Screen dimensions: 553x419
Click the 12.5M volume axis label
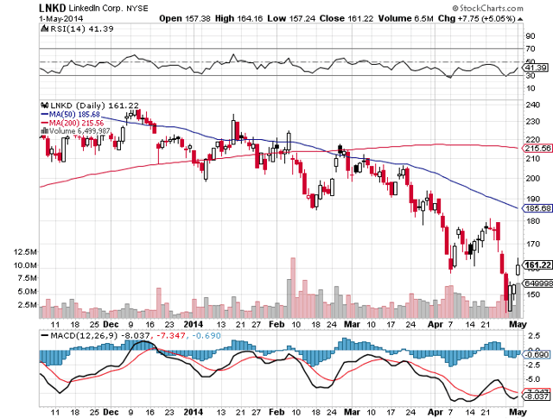click(25, 251)
